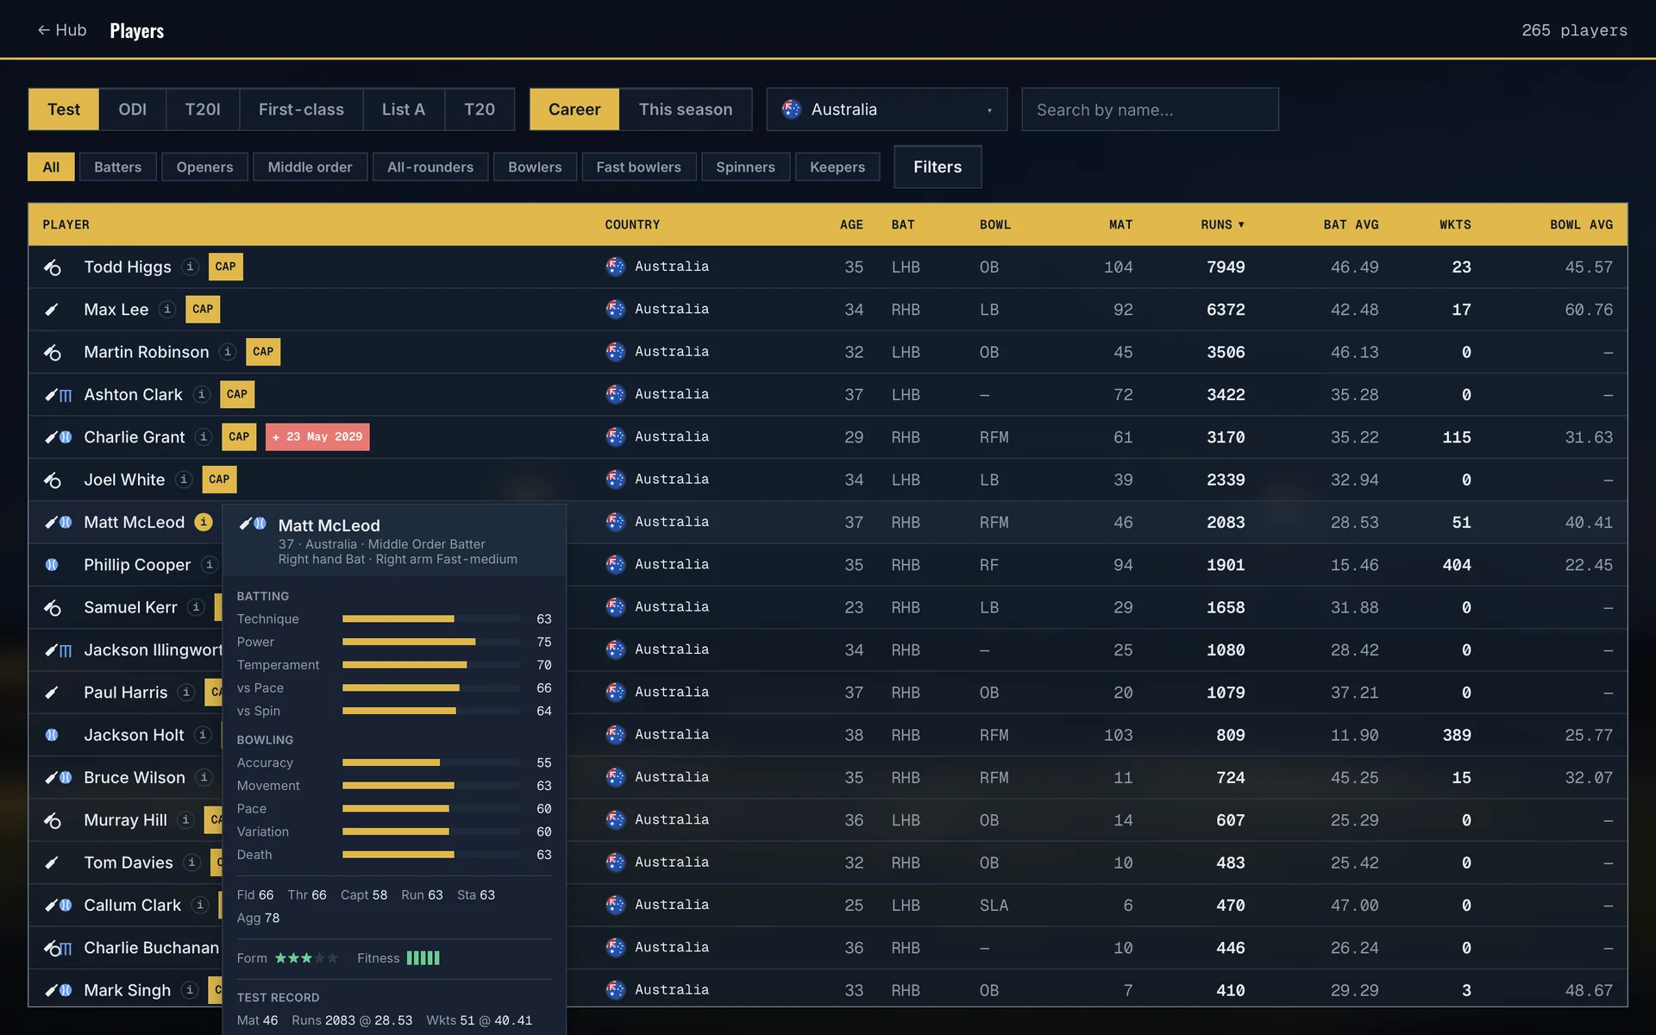This screenshot has width=1656, height=1035.
Task: Switch to the T20 format tab
Action: (x=480, y=110)
